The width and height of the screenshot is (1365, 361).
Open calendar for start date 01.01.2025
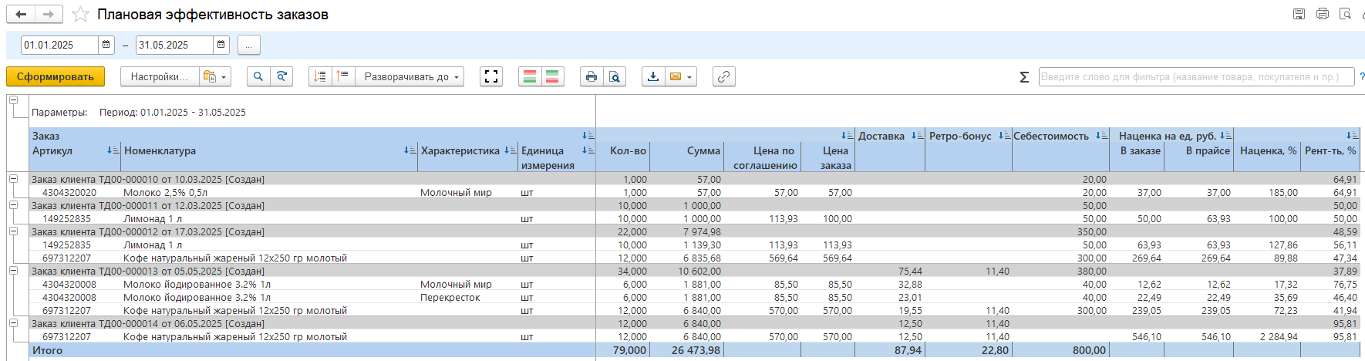point(106,45)
